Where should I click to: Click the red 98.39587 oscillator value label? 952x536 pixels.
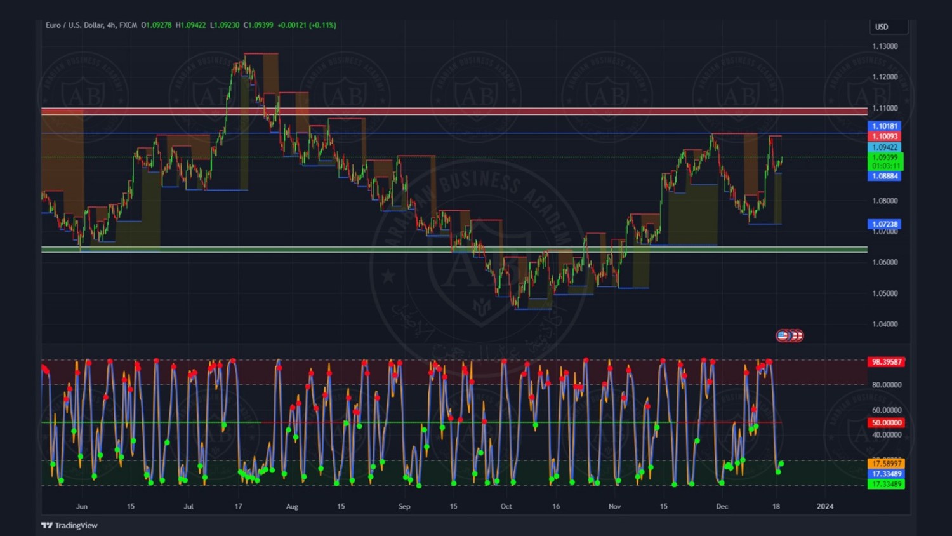[886, 362]
